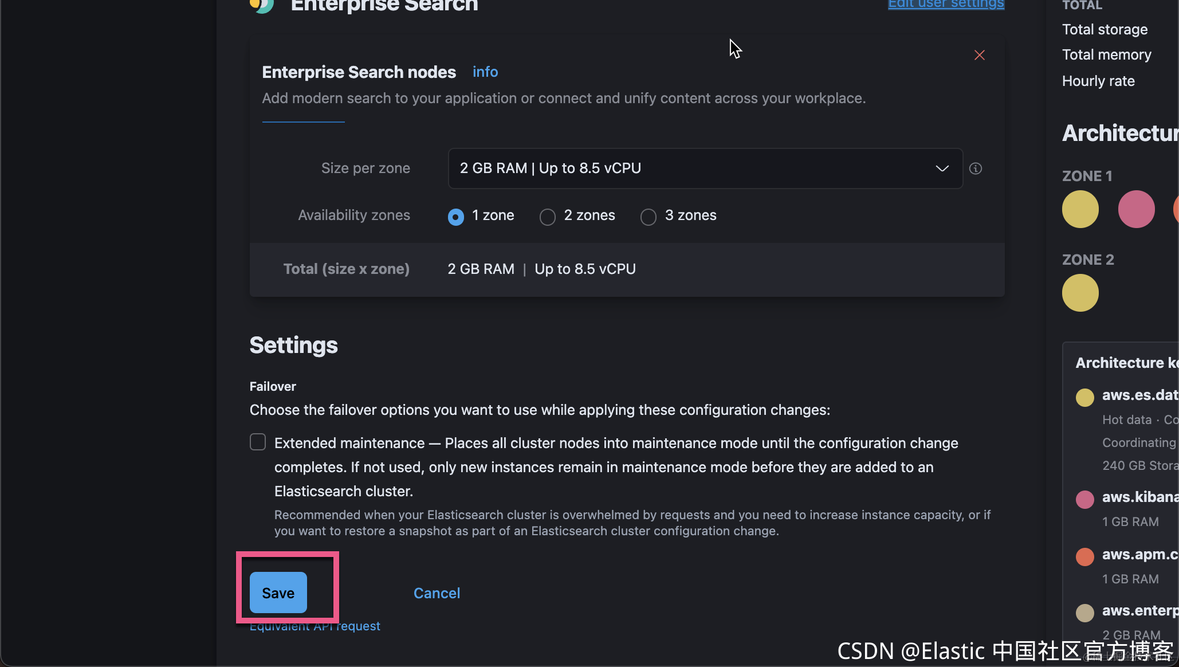Viewport: 1179px width, 667px height.
Task: Select the 1 zone radio option
Action: [x=456, y=217]
